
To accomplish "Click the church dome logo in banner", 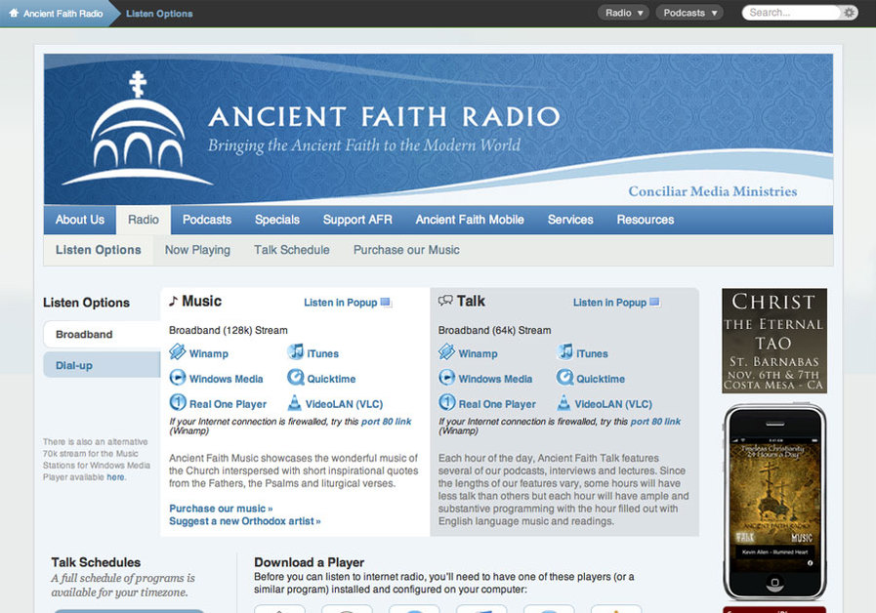I will click(137, 129).
